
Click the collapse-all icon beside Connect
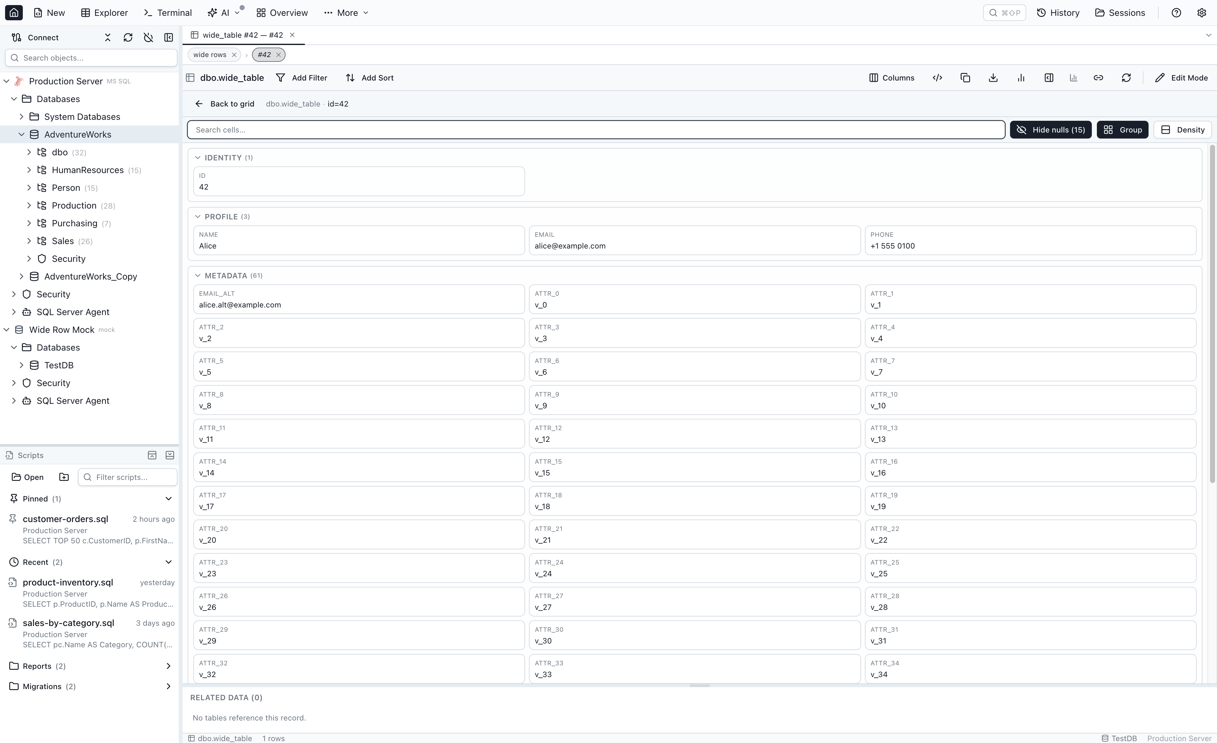[108, 37]
